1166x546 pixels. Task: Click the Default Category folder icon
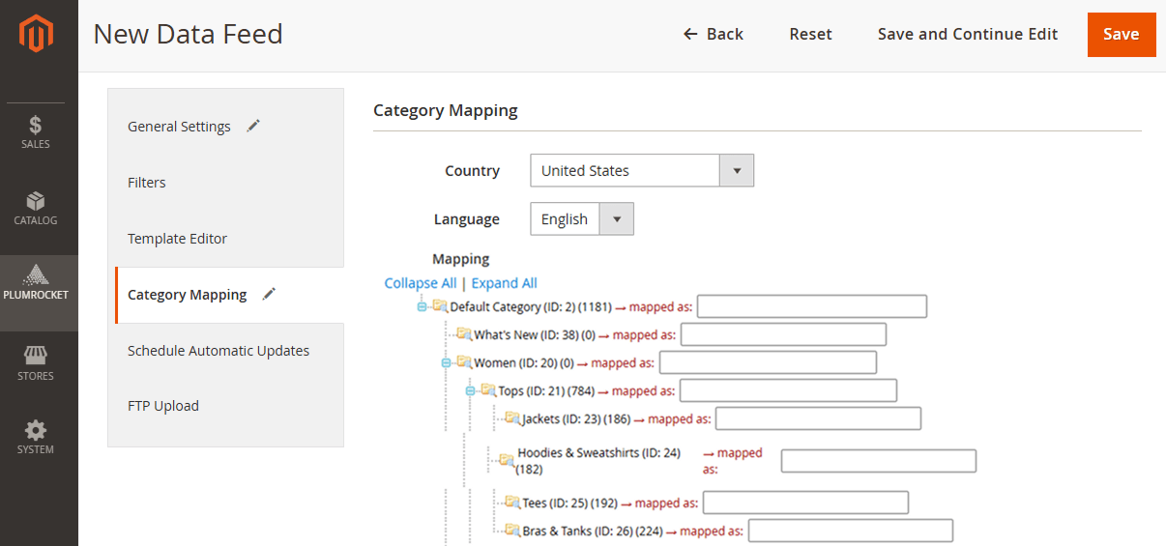click(x=440, y=306)
